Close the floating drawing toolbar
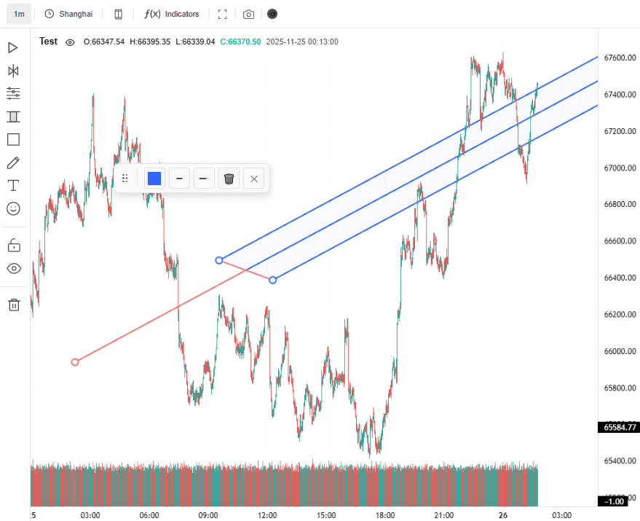The width and height of the screenshot is (640, 521). pyautogui.click(x=253, y=179)
